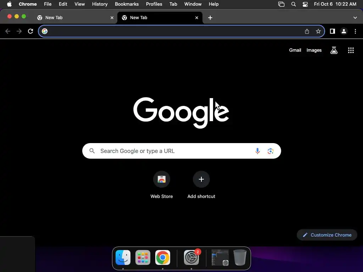Open the Trash in the Dock

240,257
